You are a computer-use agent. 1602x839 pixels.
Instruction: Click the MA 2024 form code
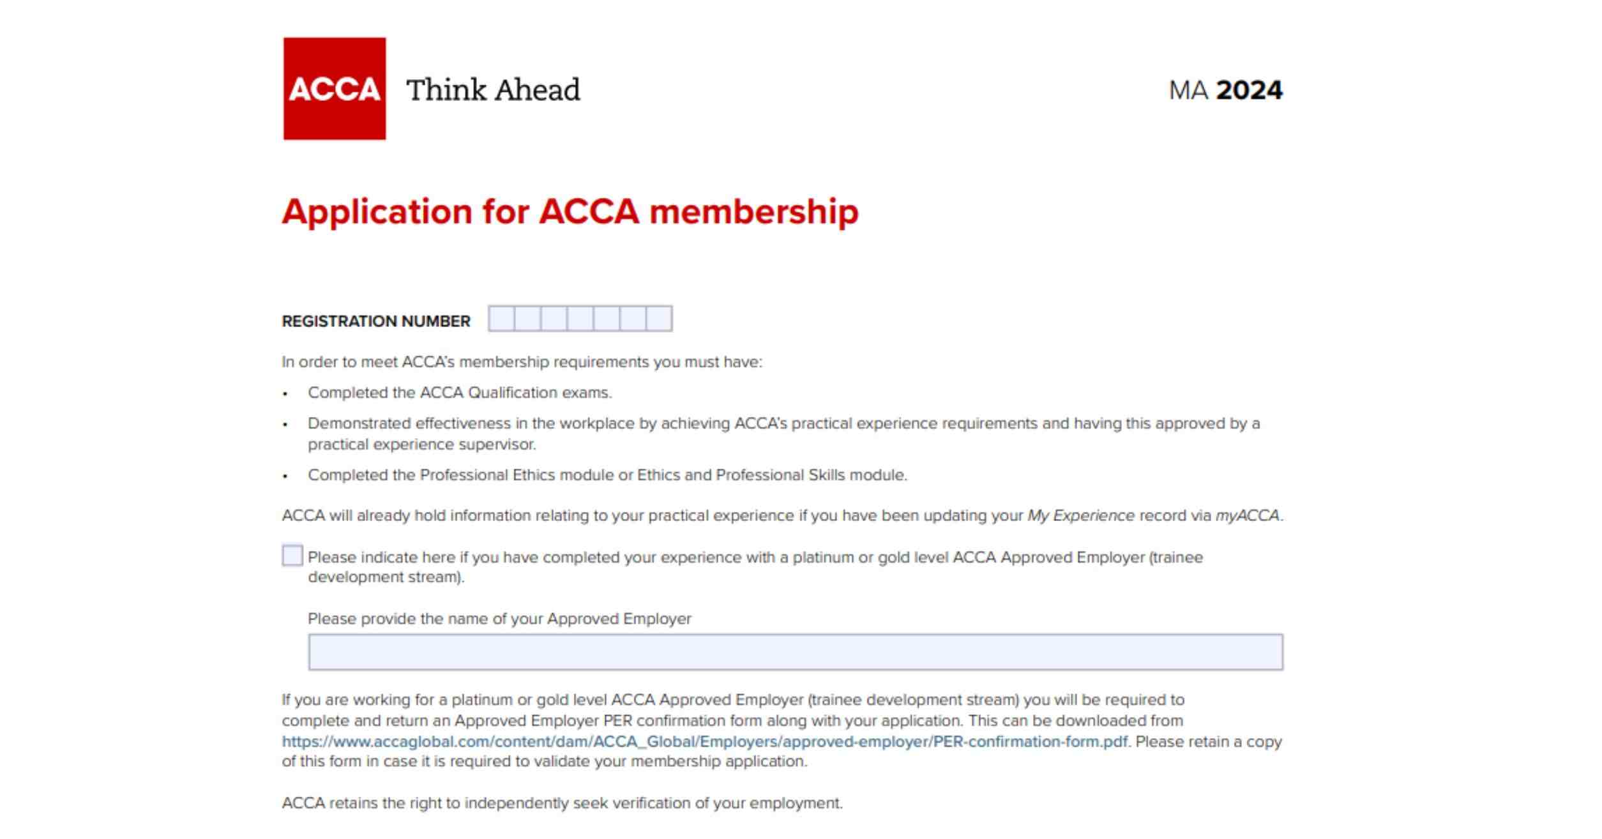tap(1225, 90)
